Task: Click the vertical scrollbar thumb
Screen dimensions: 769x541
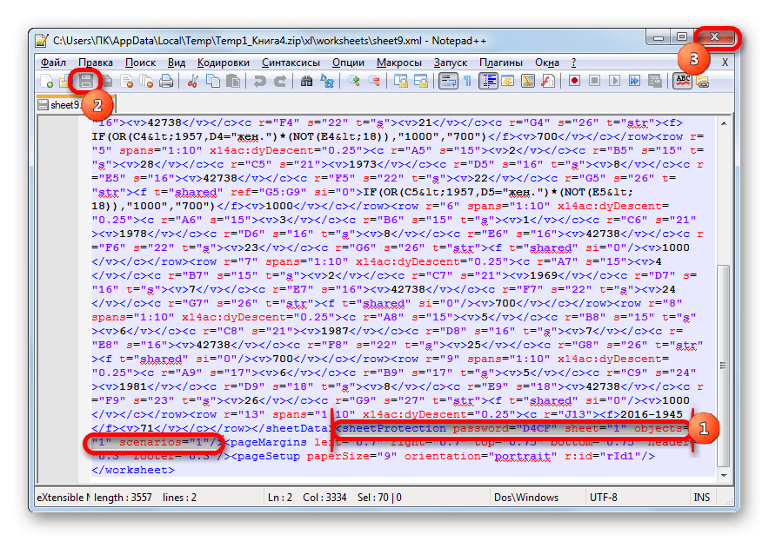Action: click(724, 366)
